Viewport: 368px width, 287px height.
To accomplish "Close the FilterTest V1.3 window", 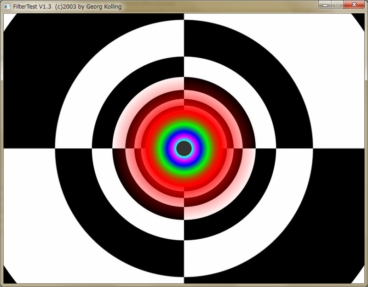I will pyautogui.click(x=354, y=5).
